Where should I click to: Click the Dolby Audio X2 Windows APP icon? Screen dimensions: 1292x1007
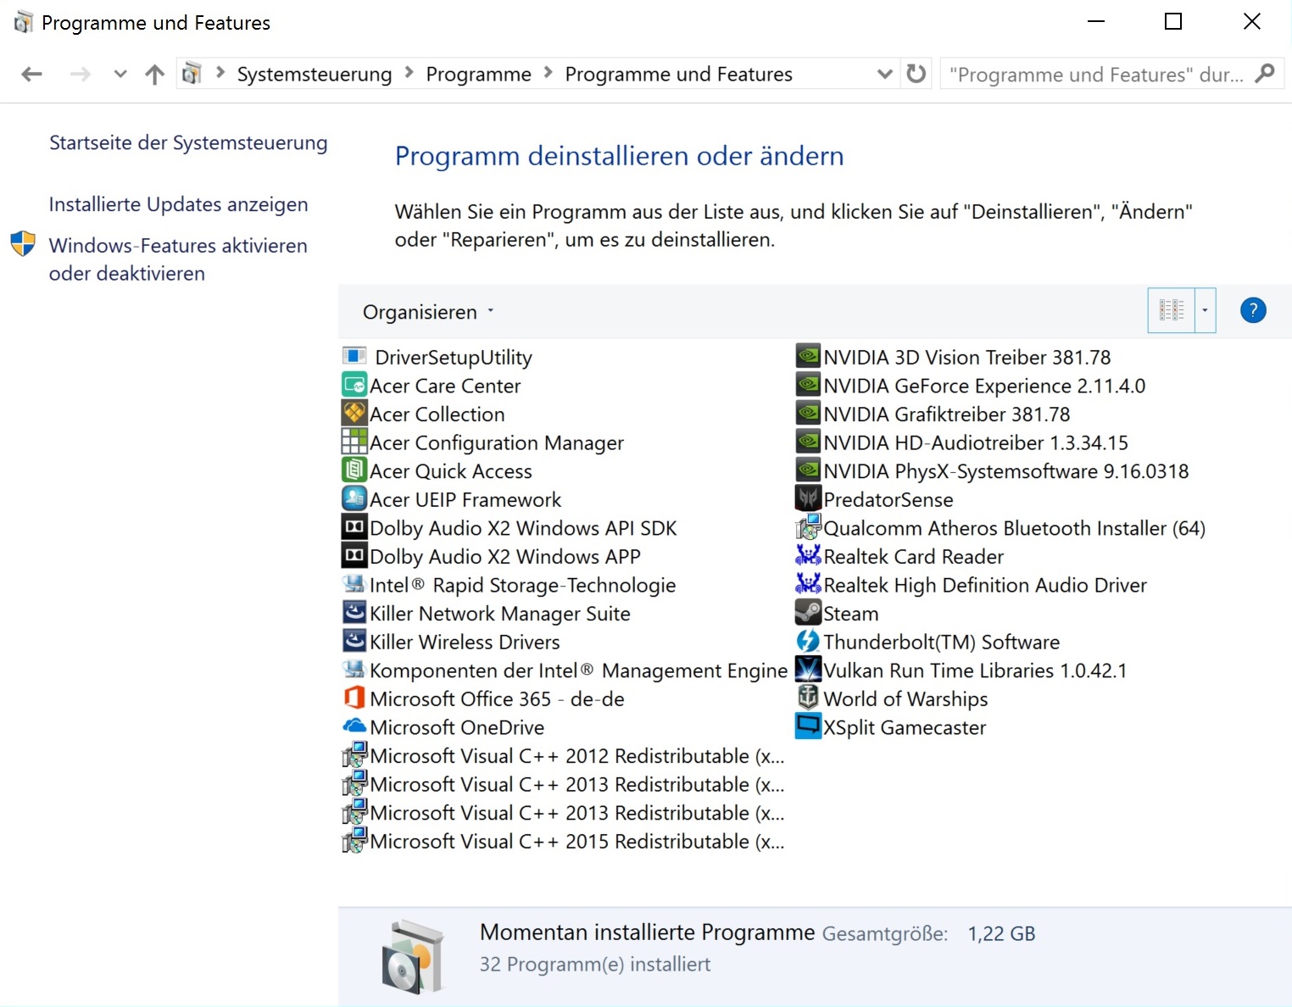click(x=354, y=555)
